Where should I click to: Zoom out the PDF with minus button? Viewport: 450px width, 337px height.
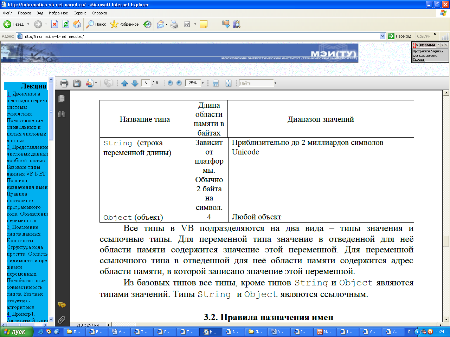pyautogui.click(x=170, y=83)
